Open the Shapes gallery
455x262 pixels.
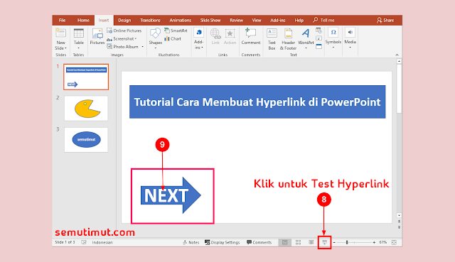155,38
